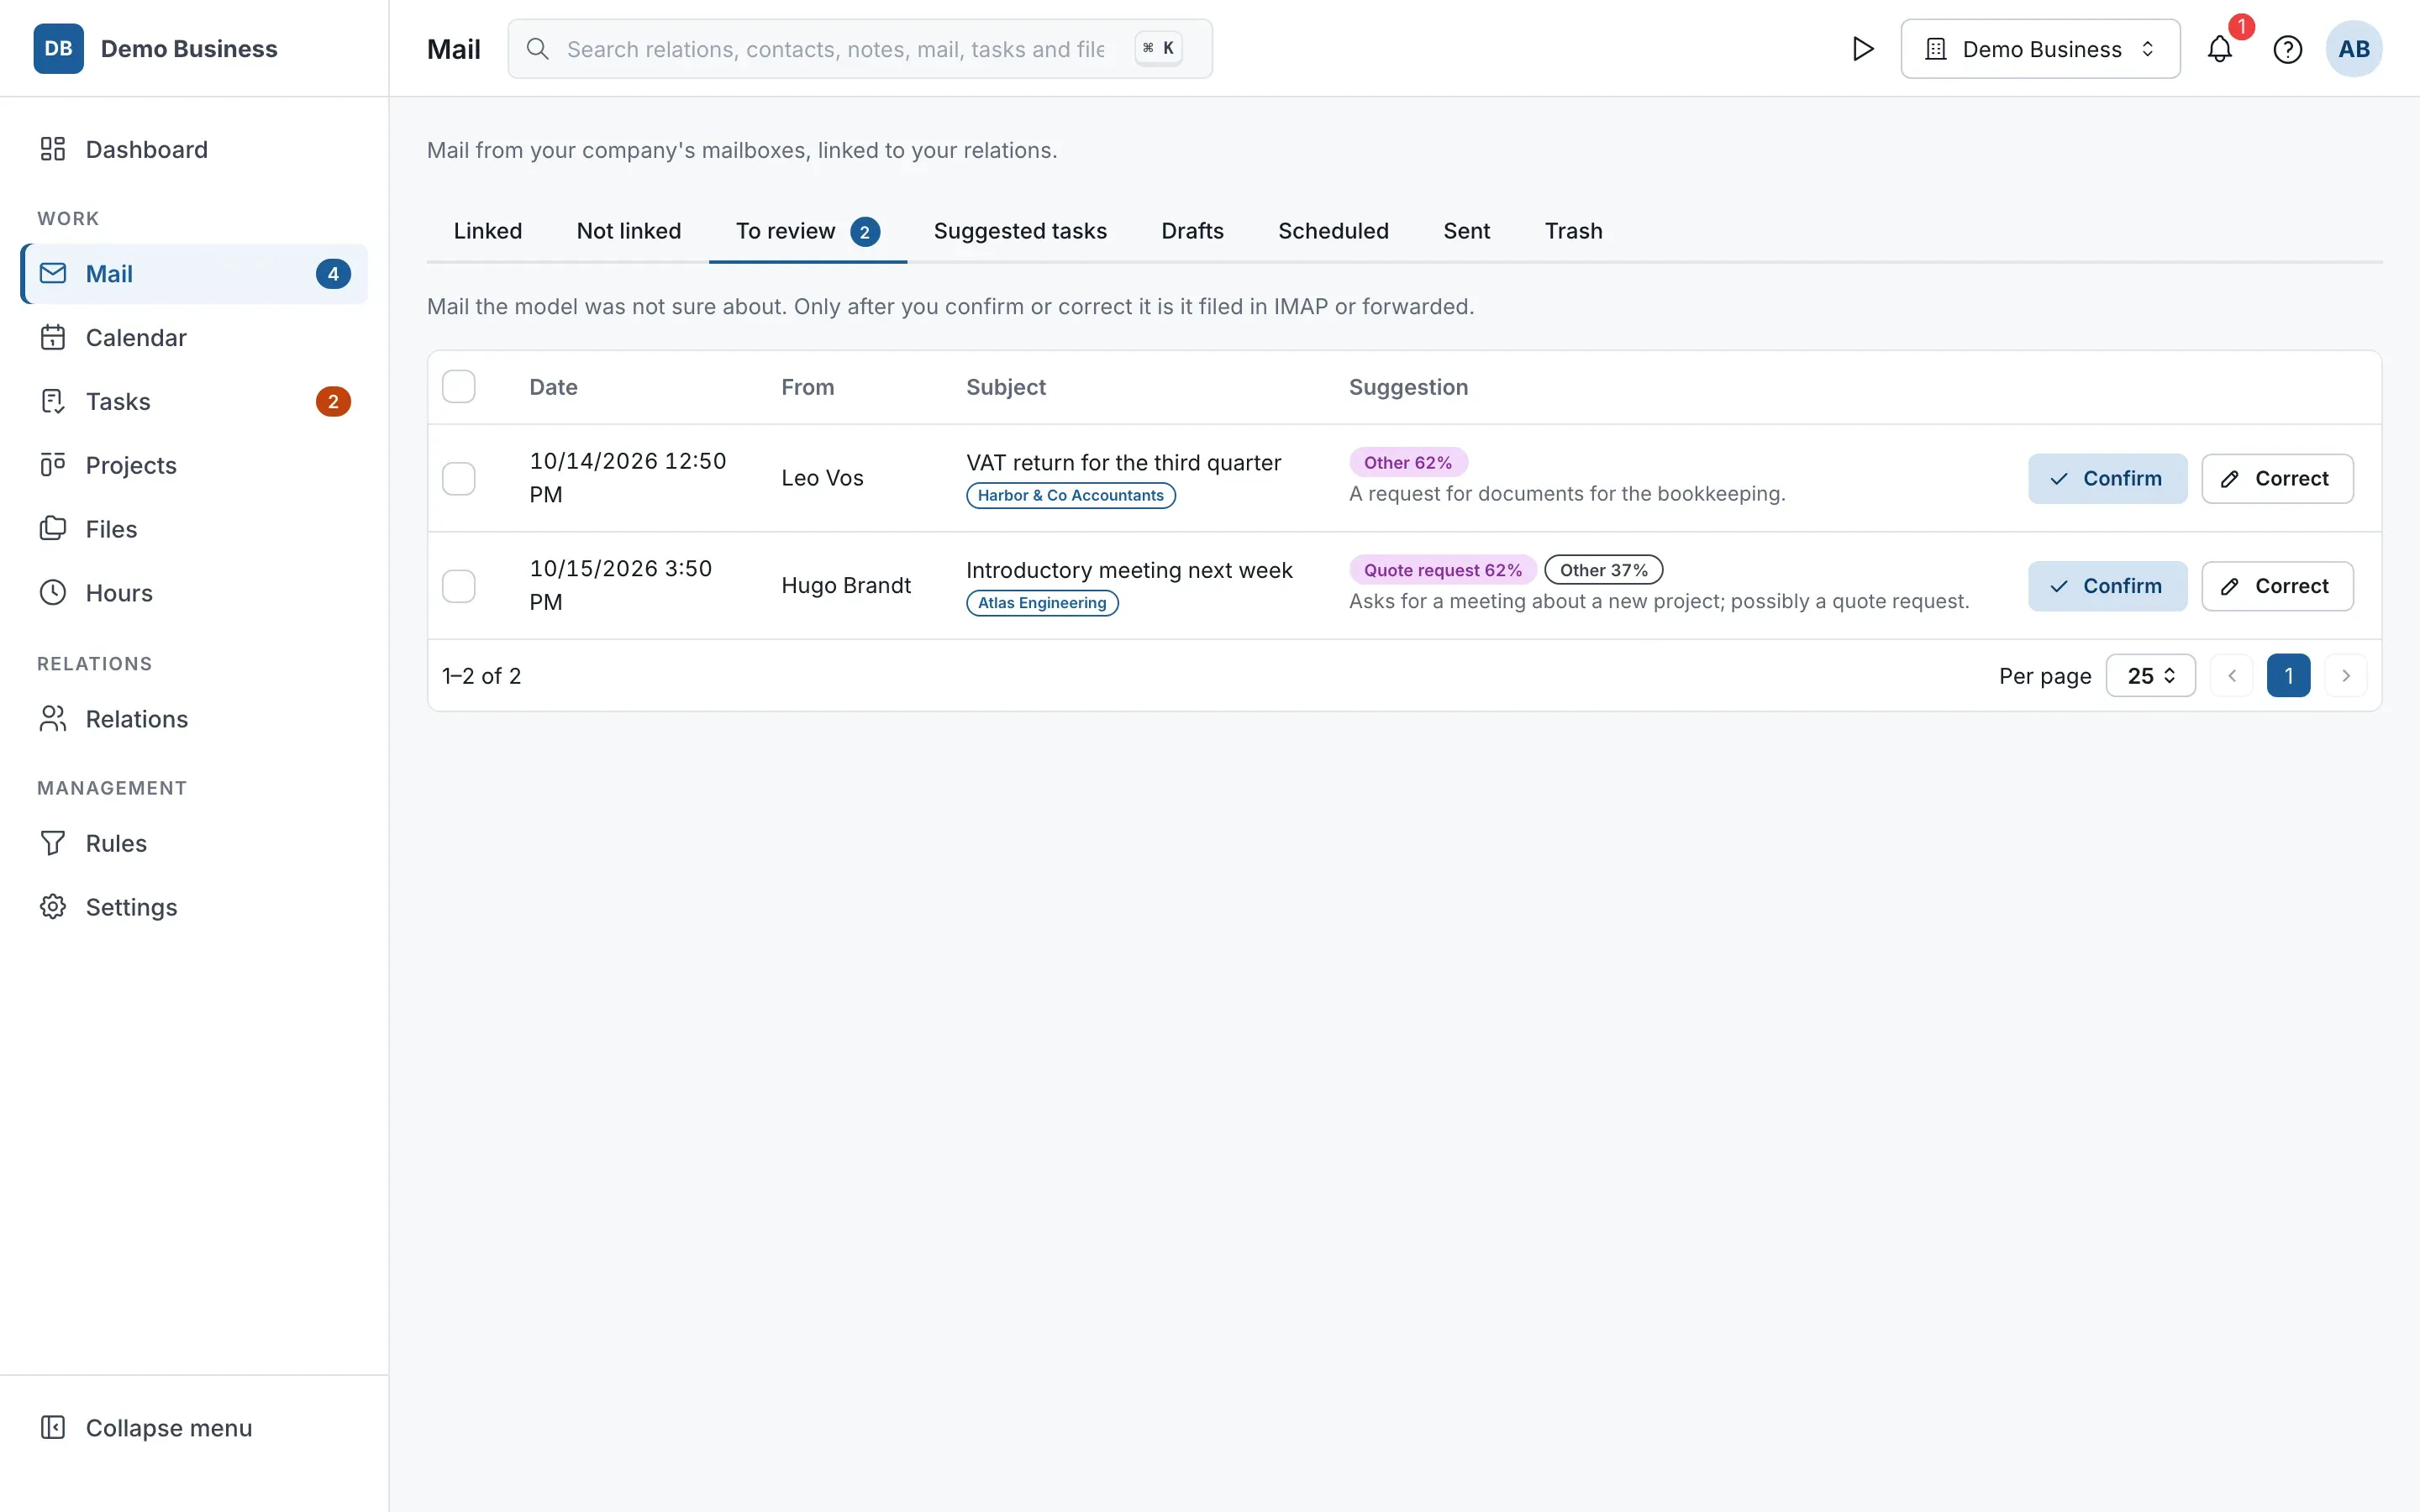Screen dimensions: 2420x1512
Task: Switch to the Not linked tab
Action: (x=629, y=231)
